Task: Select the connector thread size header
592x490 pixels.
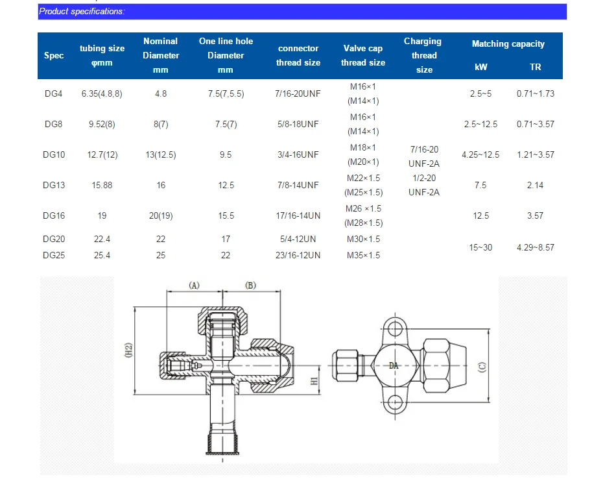Action: [298, 55]
